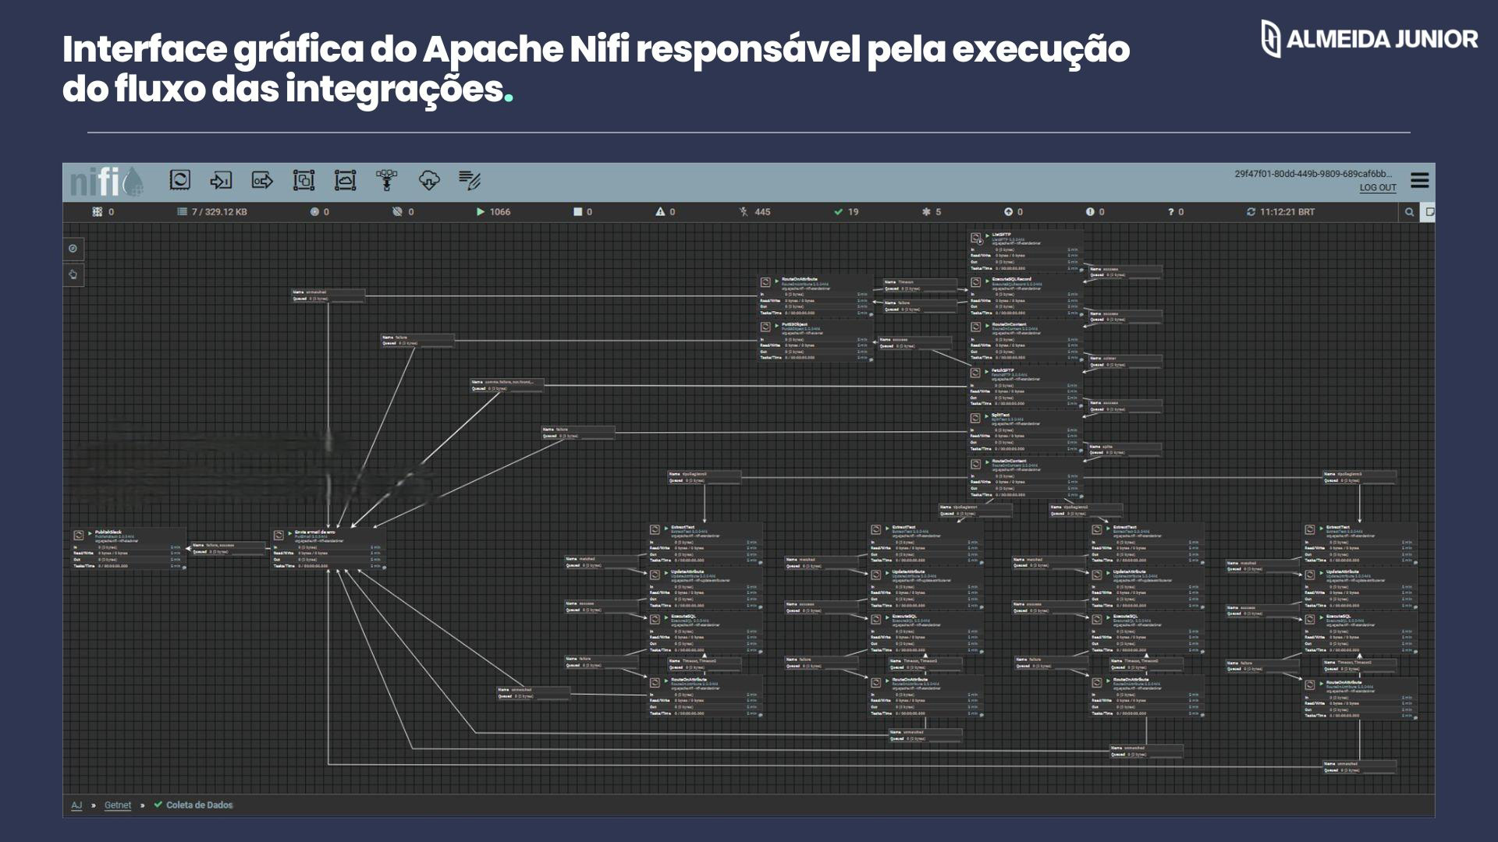Expand the Operate panel on left

pyautogui.click(x=73, y=274)
